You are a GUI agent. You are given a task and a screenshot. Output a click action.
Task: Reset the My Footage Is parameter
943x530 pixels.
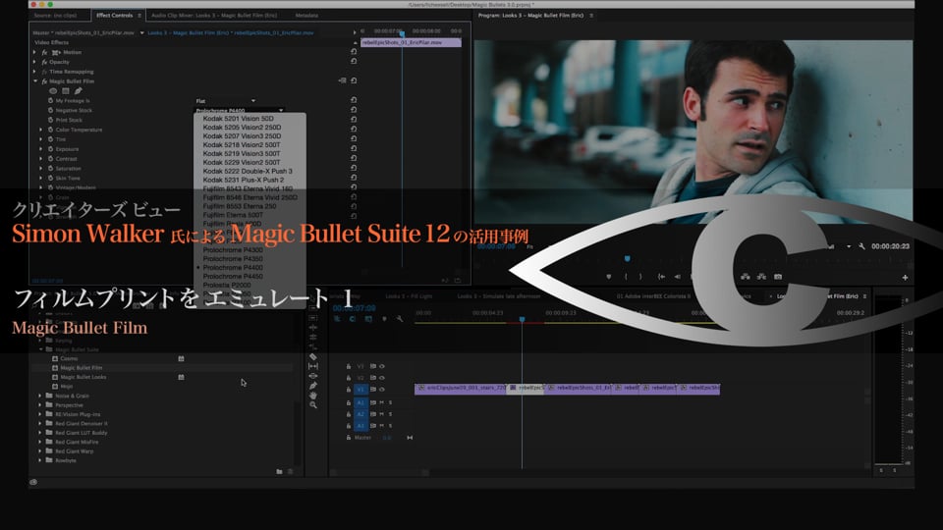[x=354, y=100]
